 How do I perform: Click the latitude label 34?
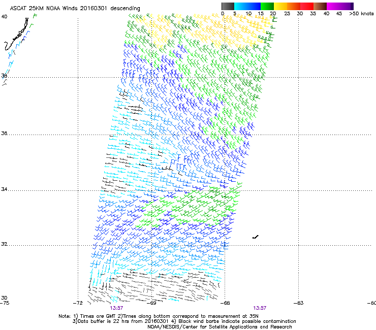[x=4, y=189]
